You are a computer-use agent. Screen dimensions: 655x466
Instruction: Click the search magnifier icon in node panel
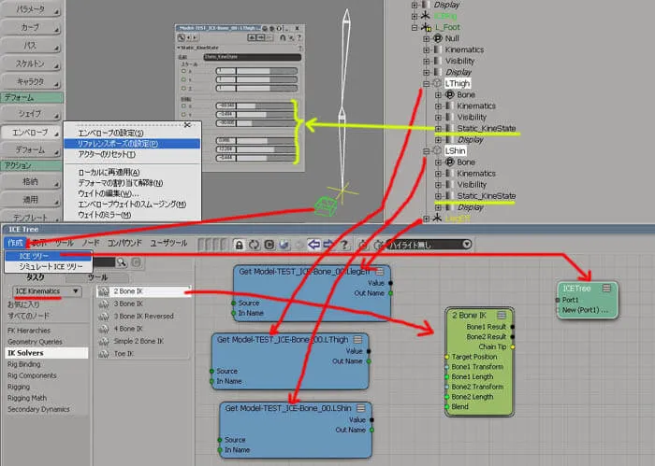[x=121, y=262]
